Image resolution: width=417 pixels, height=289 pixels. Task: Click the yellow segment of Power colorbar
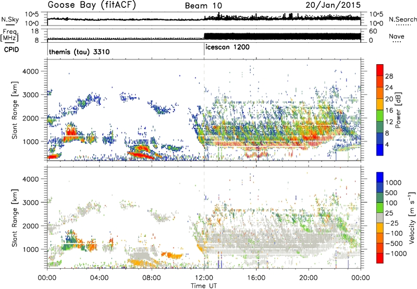coord(380,104)
